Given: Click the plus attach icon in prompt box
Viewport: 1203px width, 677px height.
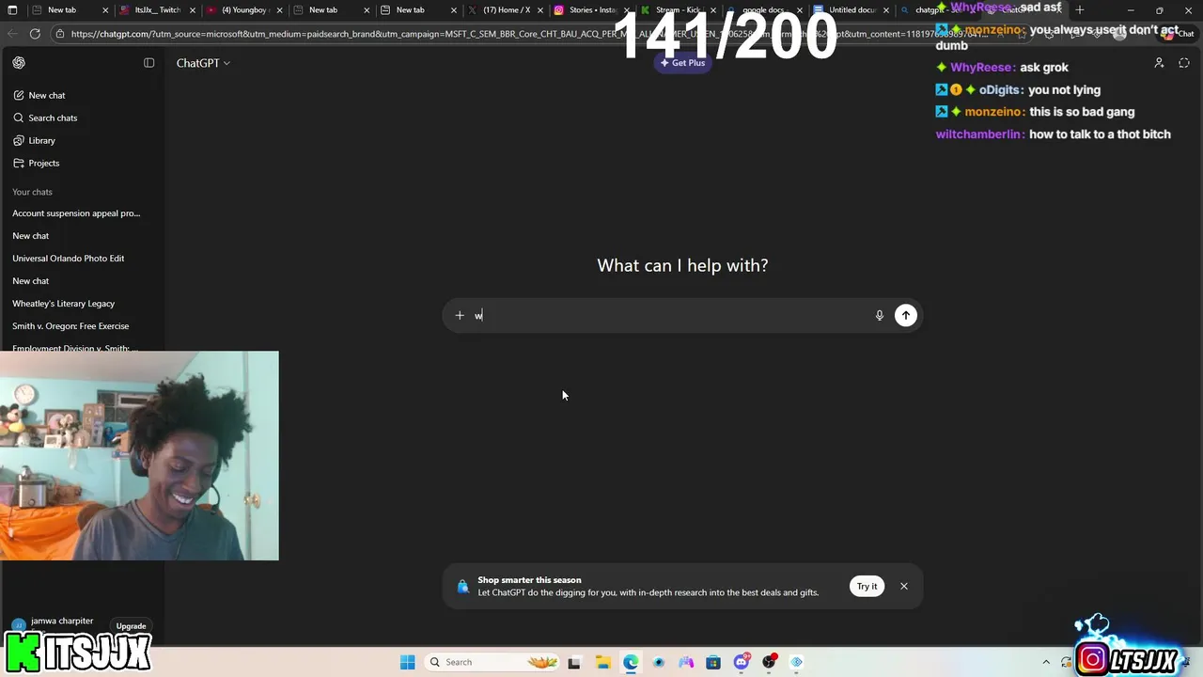Looking at the screenshot, I should coord(460,316).
